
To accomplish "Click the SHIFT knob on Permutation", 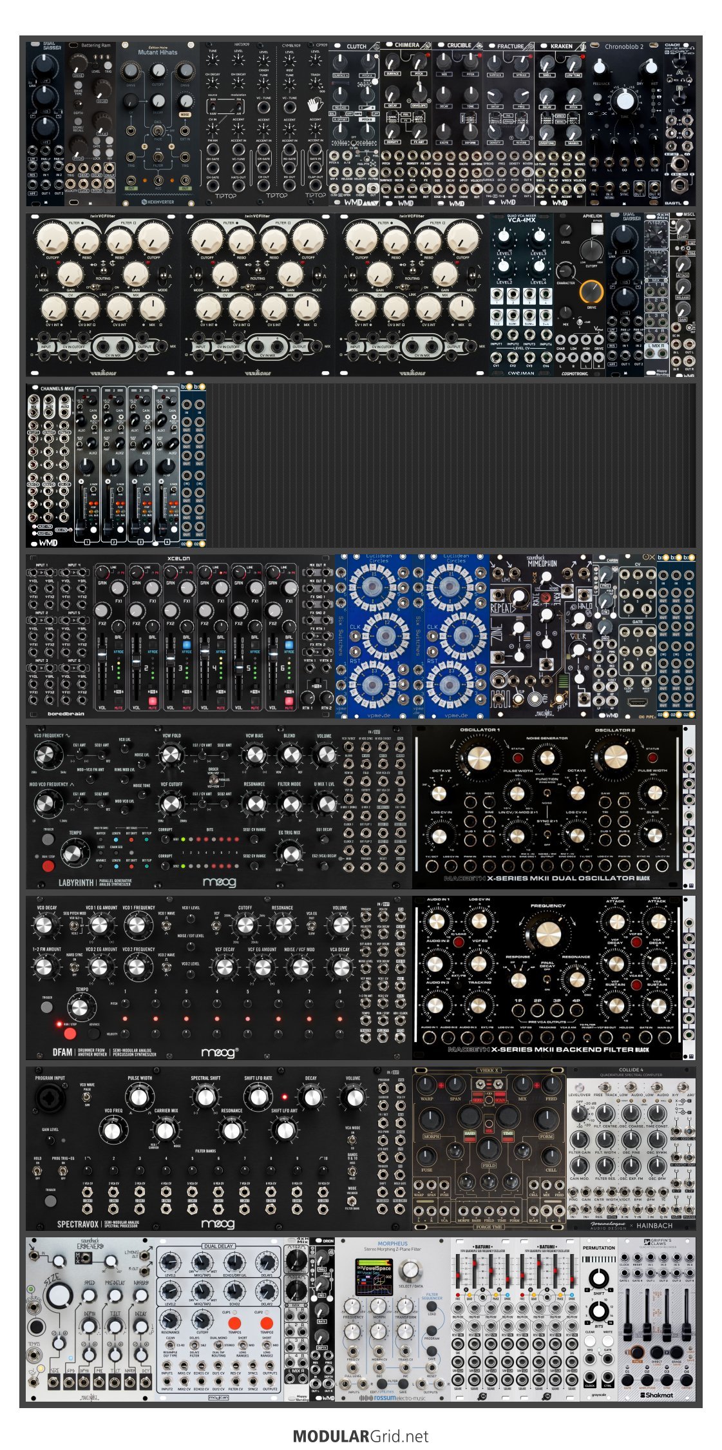I will tap(598, 1278).
